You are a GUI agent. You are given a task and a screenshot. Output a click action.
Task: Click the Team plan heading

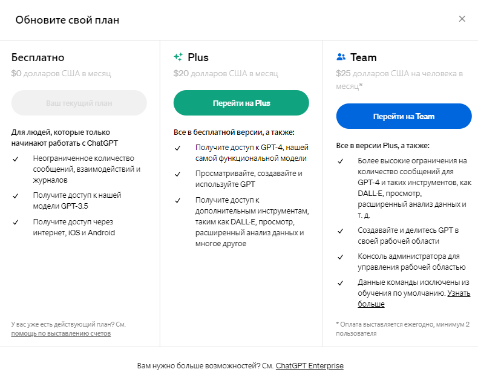tap(364, 57)
